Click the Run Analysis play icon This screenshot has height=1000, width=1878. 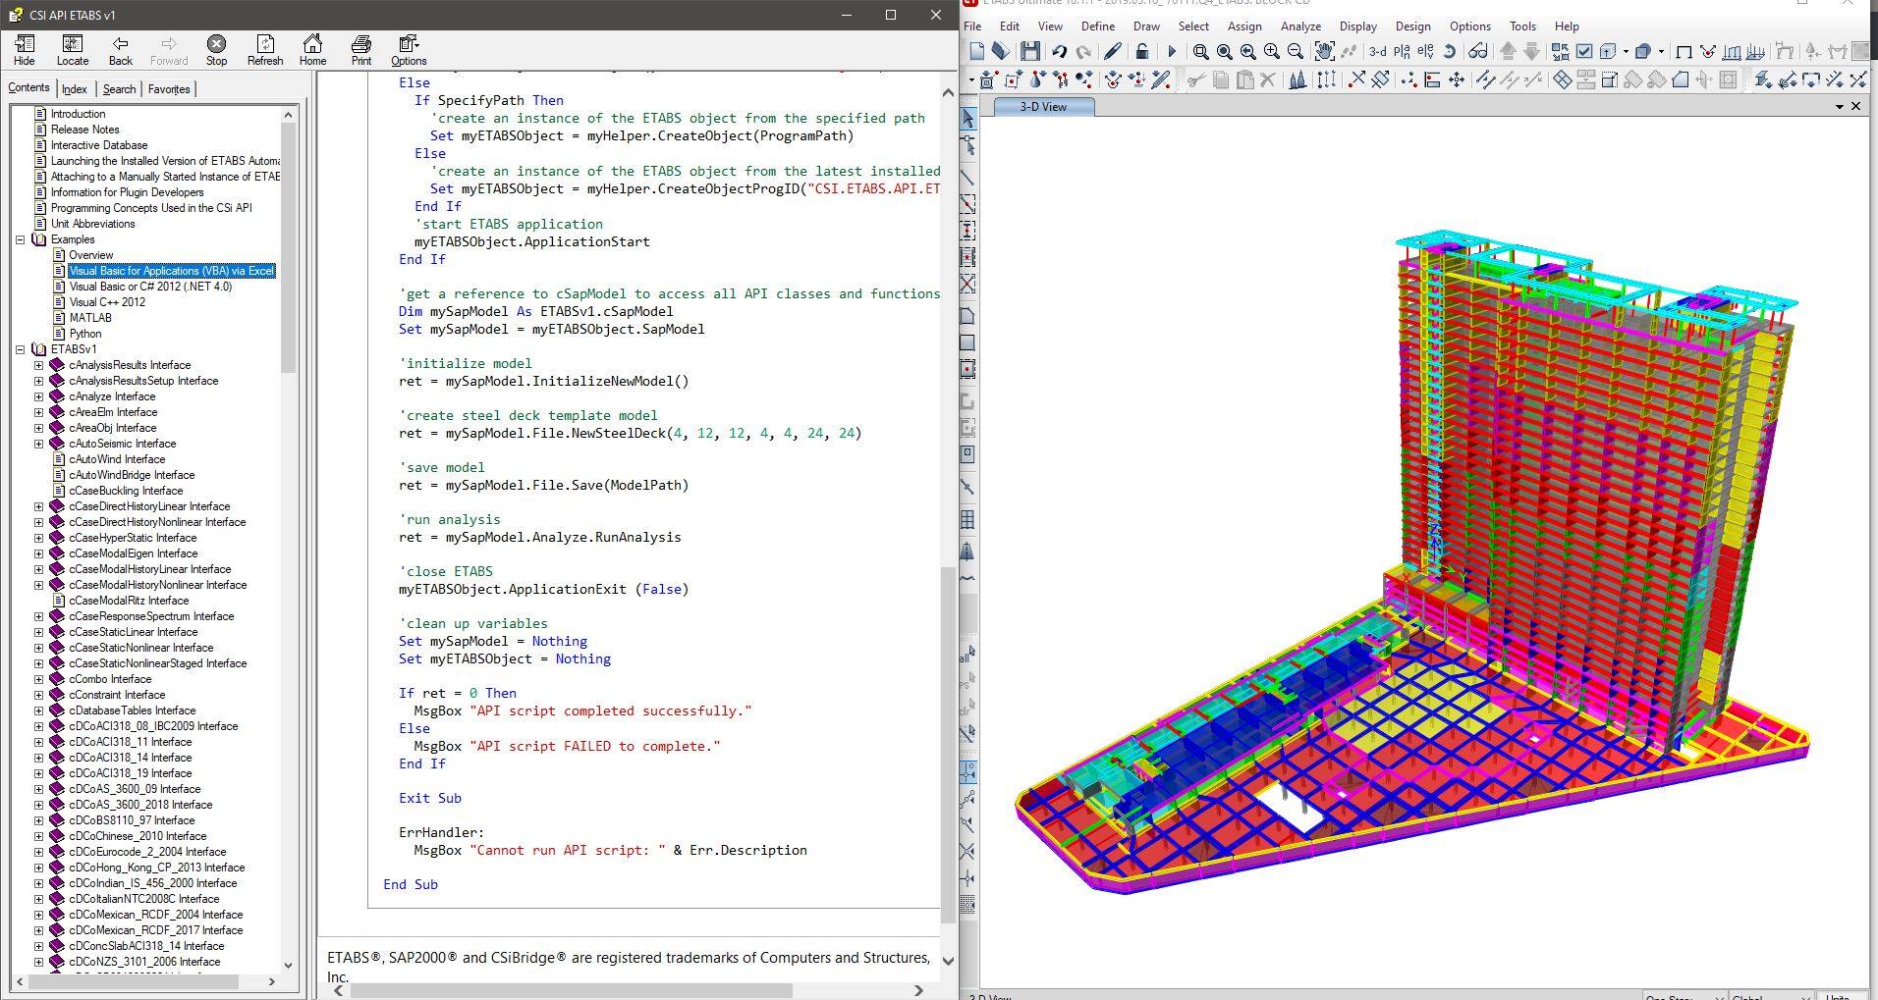1171,51
